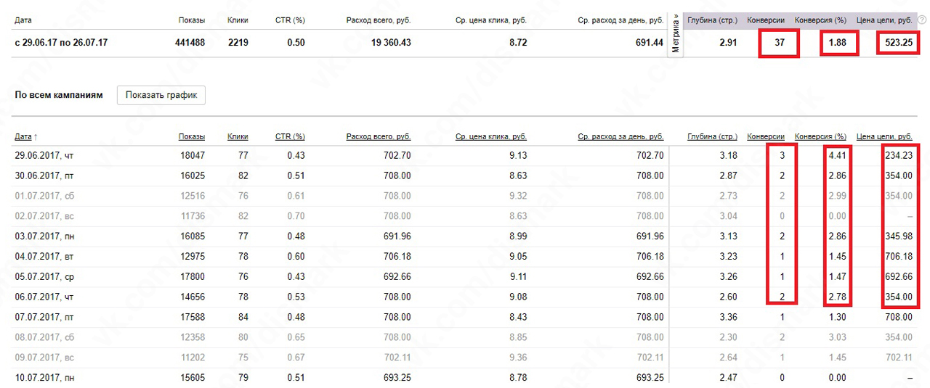Screen dimensions: 930x388
Task: Sort by the underlined "CTR (%)" header
Action: click(290, 136)
